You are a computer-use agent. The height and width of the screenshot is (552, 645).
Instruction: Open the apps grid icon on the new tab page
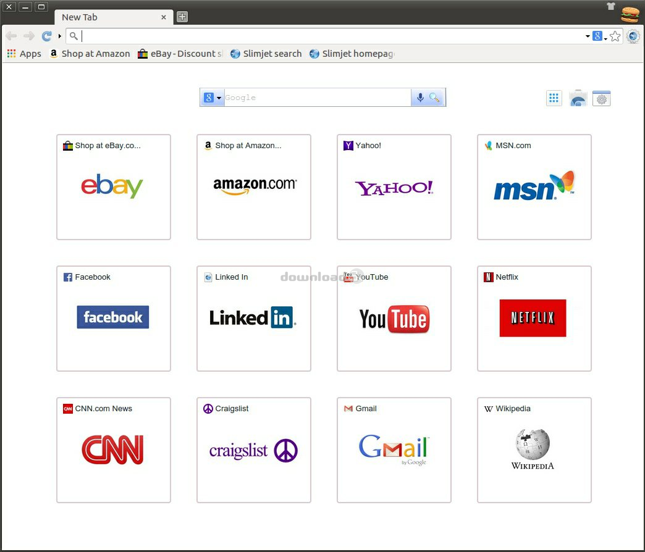click(554, 98)
